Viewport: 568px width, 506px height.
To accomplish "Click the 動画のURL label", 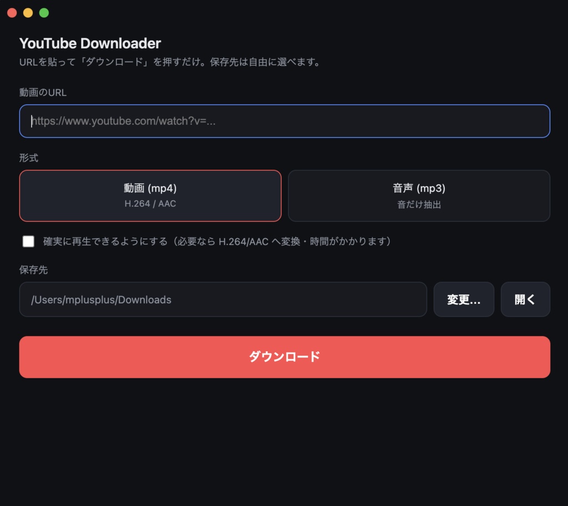I will (x=43, y=93).
